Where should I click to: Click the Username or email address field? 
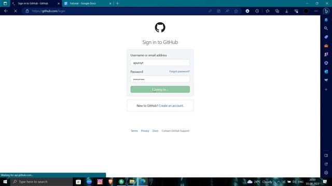click(160, 63)
